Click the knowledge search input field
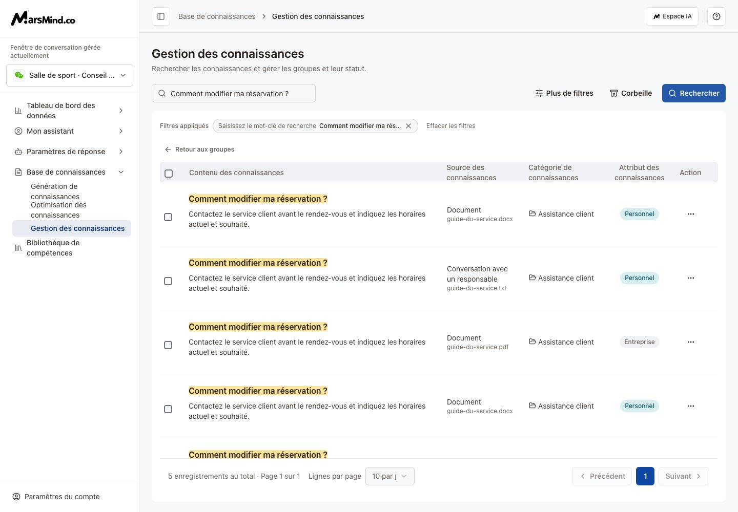 point(234,93)
